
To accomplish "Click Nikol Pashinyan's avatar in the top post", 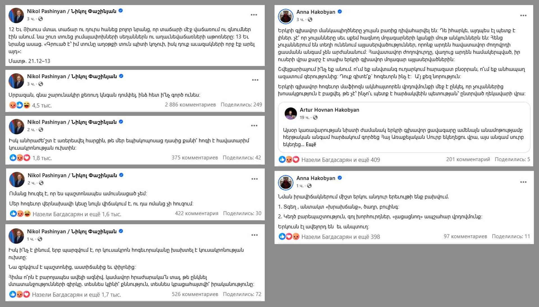I will point(16,15).
